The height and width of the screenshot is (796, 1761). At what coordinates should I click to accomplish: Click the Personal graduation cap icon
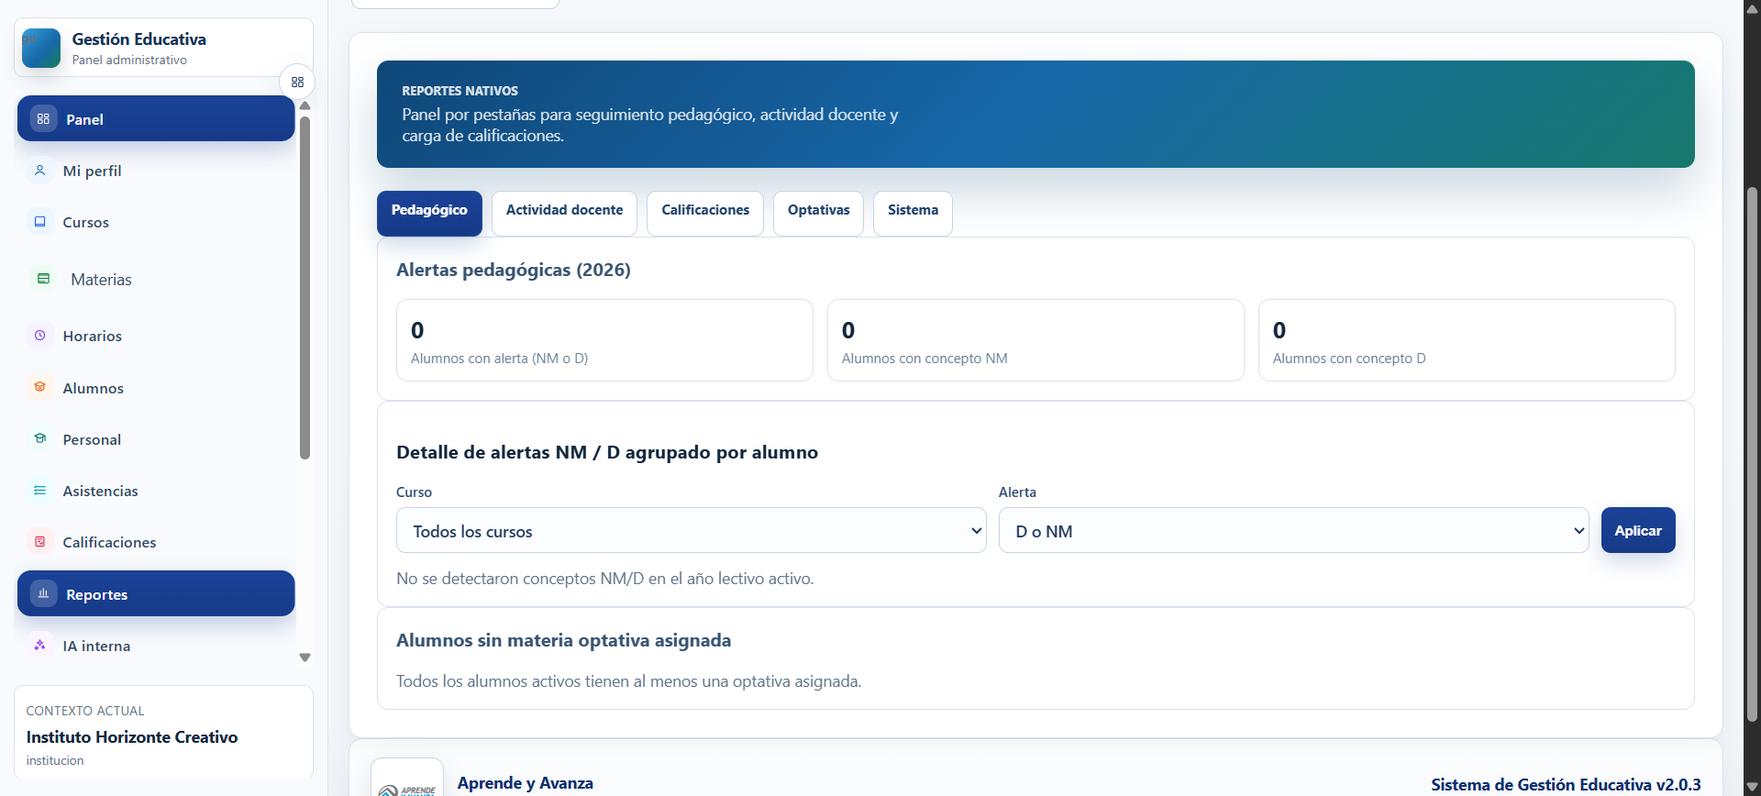tap(40, 439)
